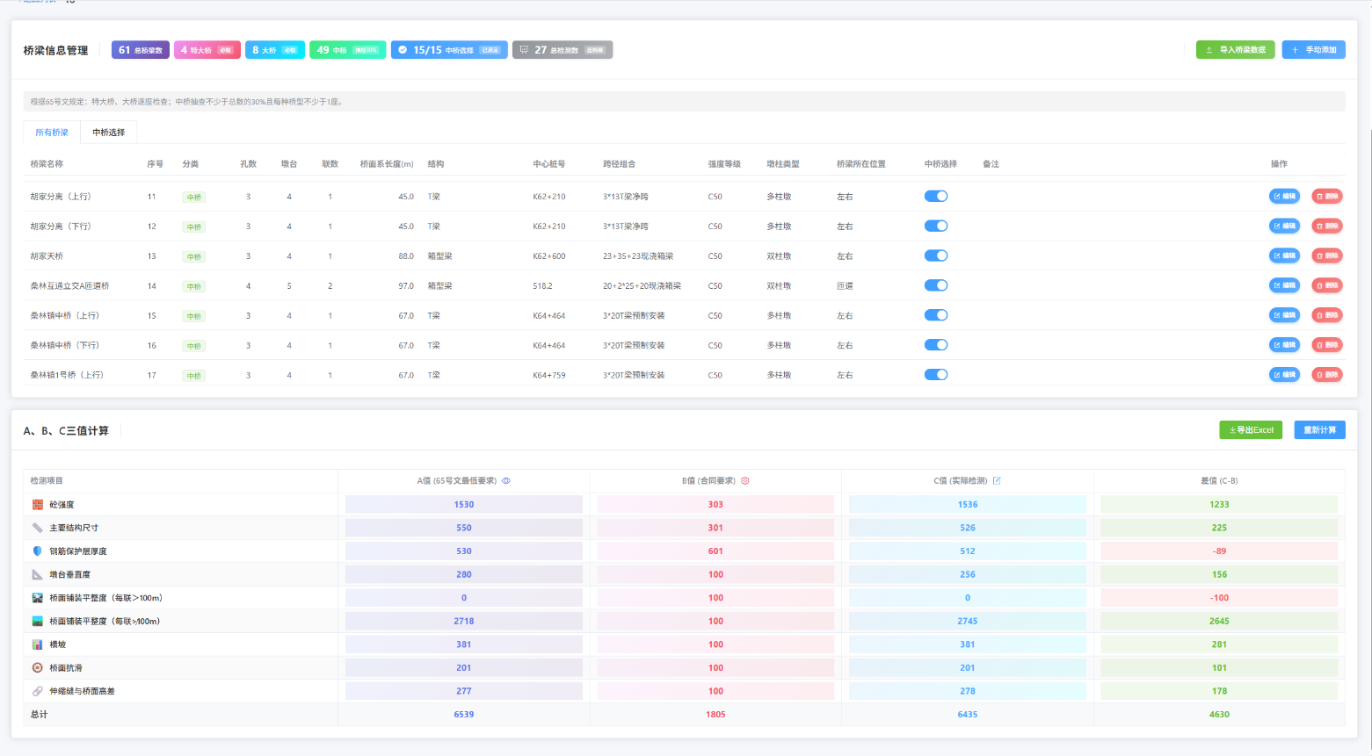Click the 手动添加 button
The width and height of the screenshot is (1372, 756).
(x=1313, y=50)
